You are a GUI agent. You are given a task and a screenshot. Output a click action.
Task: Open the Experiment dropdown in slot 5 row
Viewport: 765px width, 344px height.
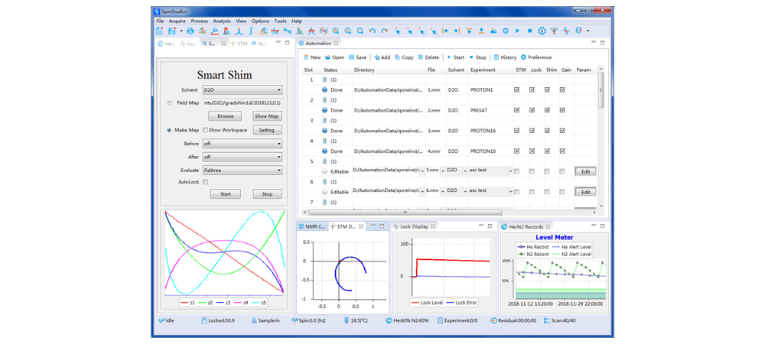click(x=510, y=171)
